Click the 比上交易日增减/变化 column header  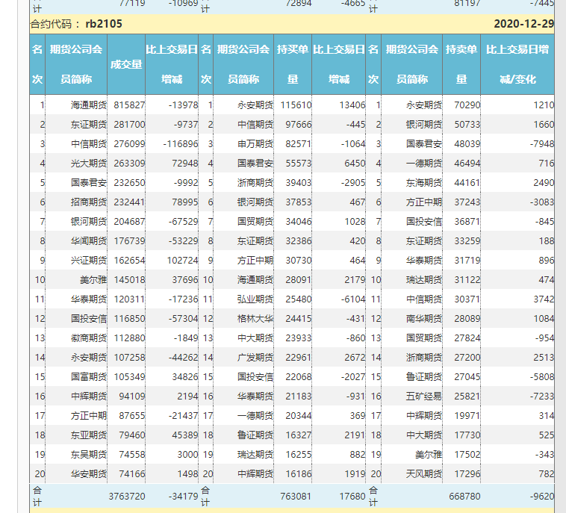(517, 64)
